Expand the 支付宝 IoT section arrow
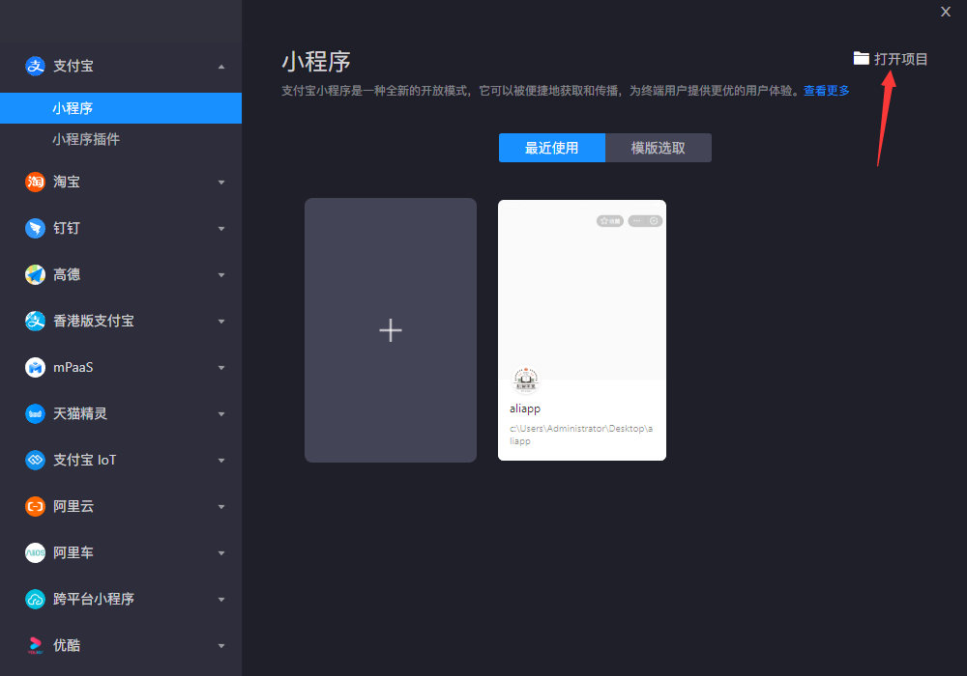967x676 pixels. (x=221, y=461)
